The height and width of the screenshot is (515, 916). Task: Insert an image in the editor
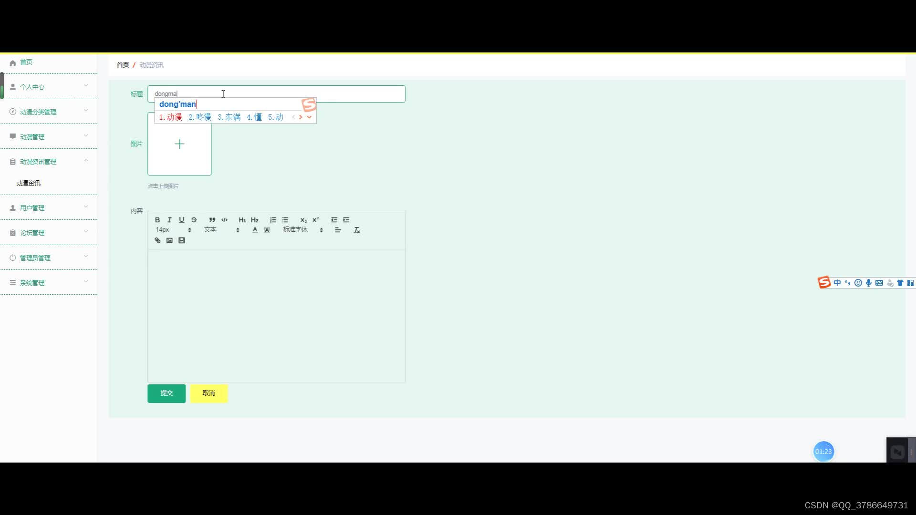[x=169, y=240]
